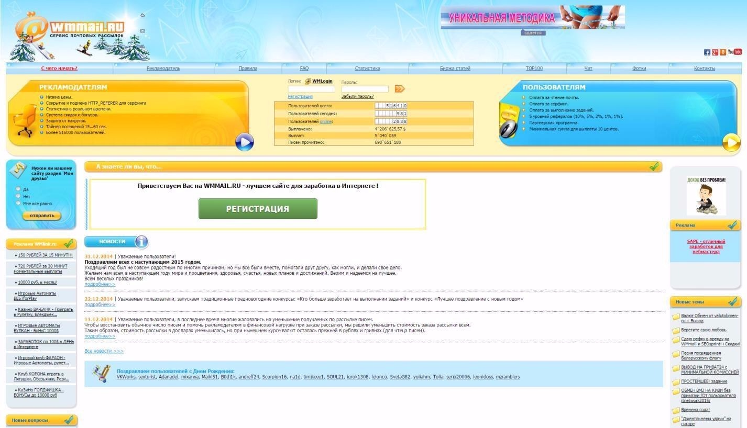Screen dimensions: 747x428
Task: Click the отправить poll button
Action: click(41, 216)
